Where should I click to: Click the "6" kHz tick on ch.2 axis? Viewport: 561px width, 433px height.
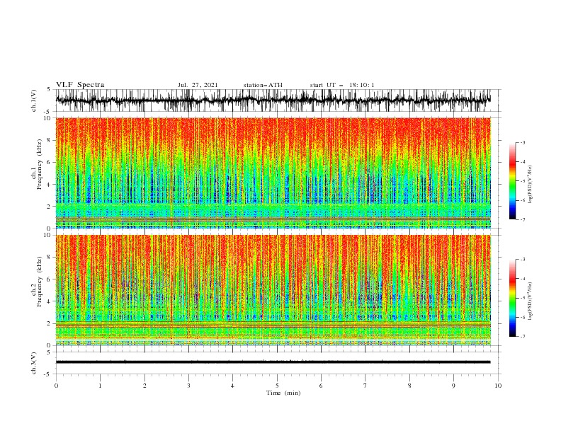50,279
